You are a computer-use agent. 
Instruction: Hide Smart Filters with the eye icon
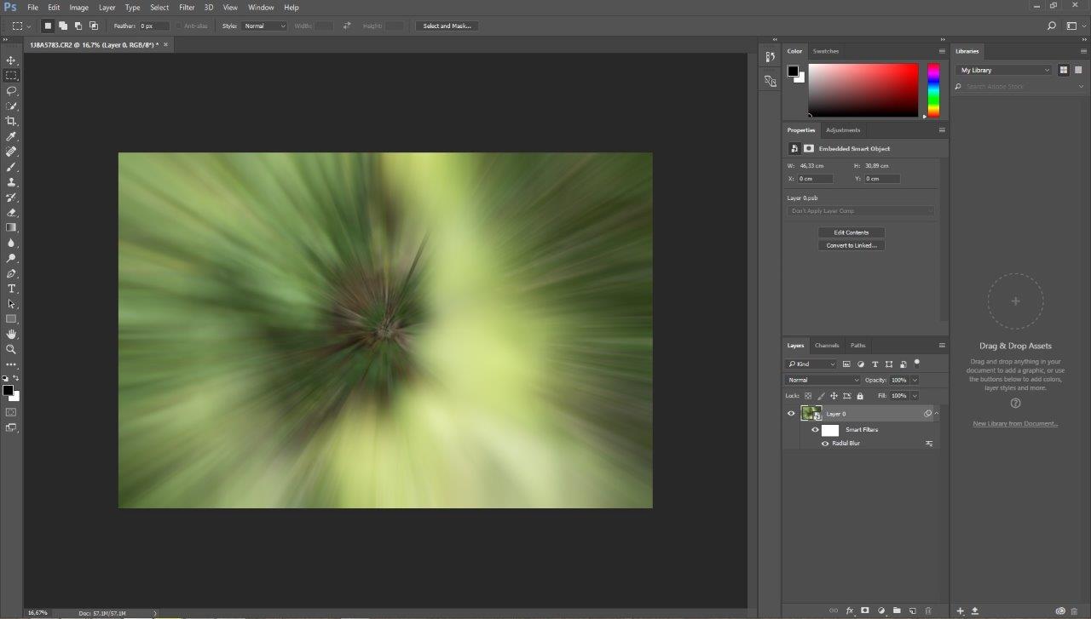point(815,430)
